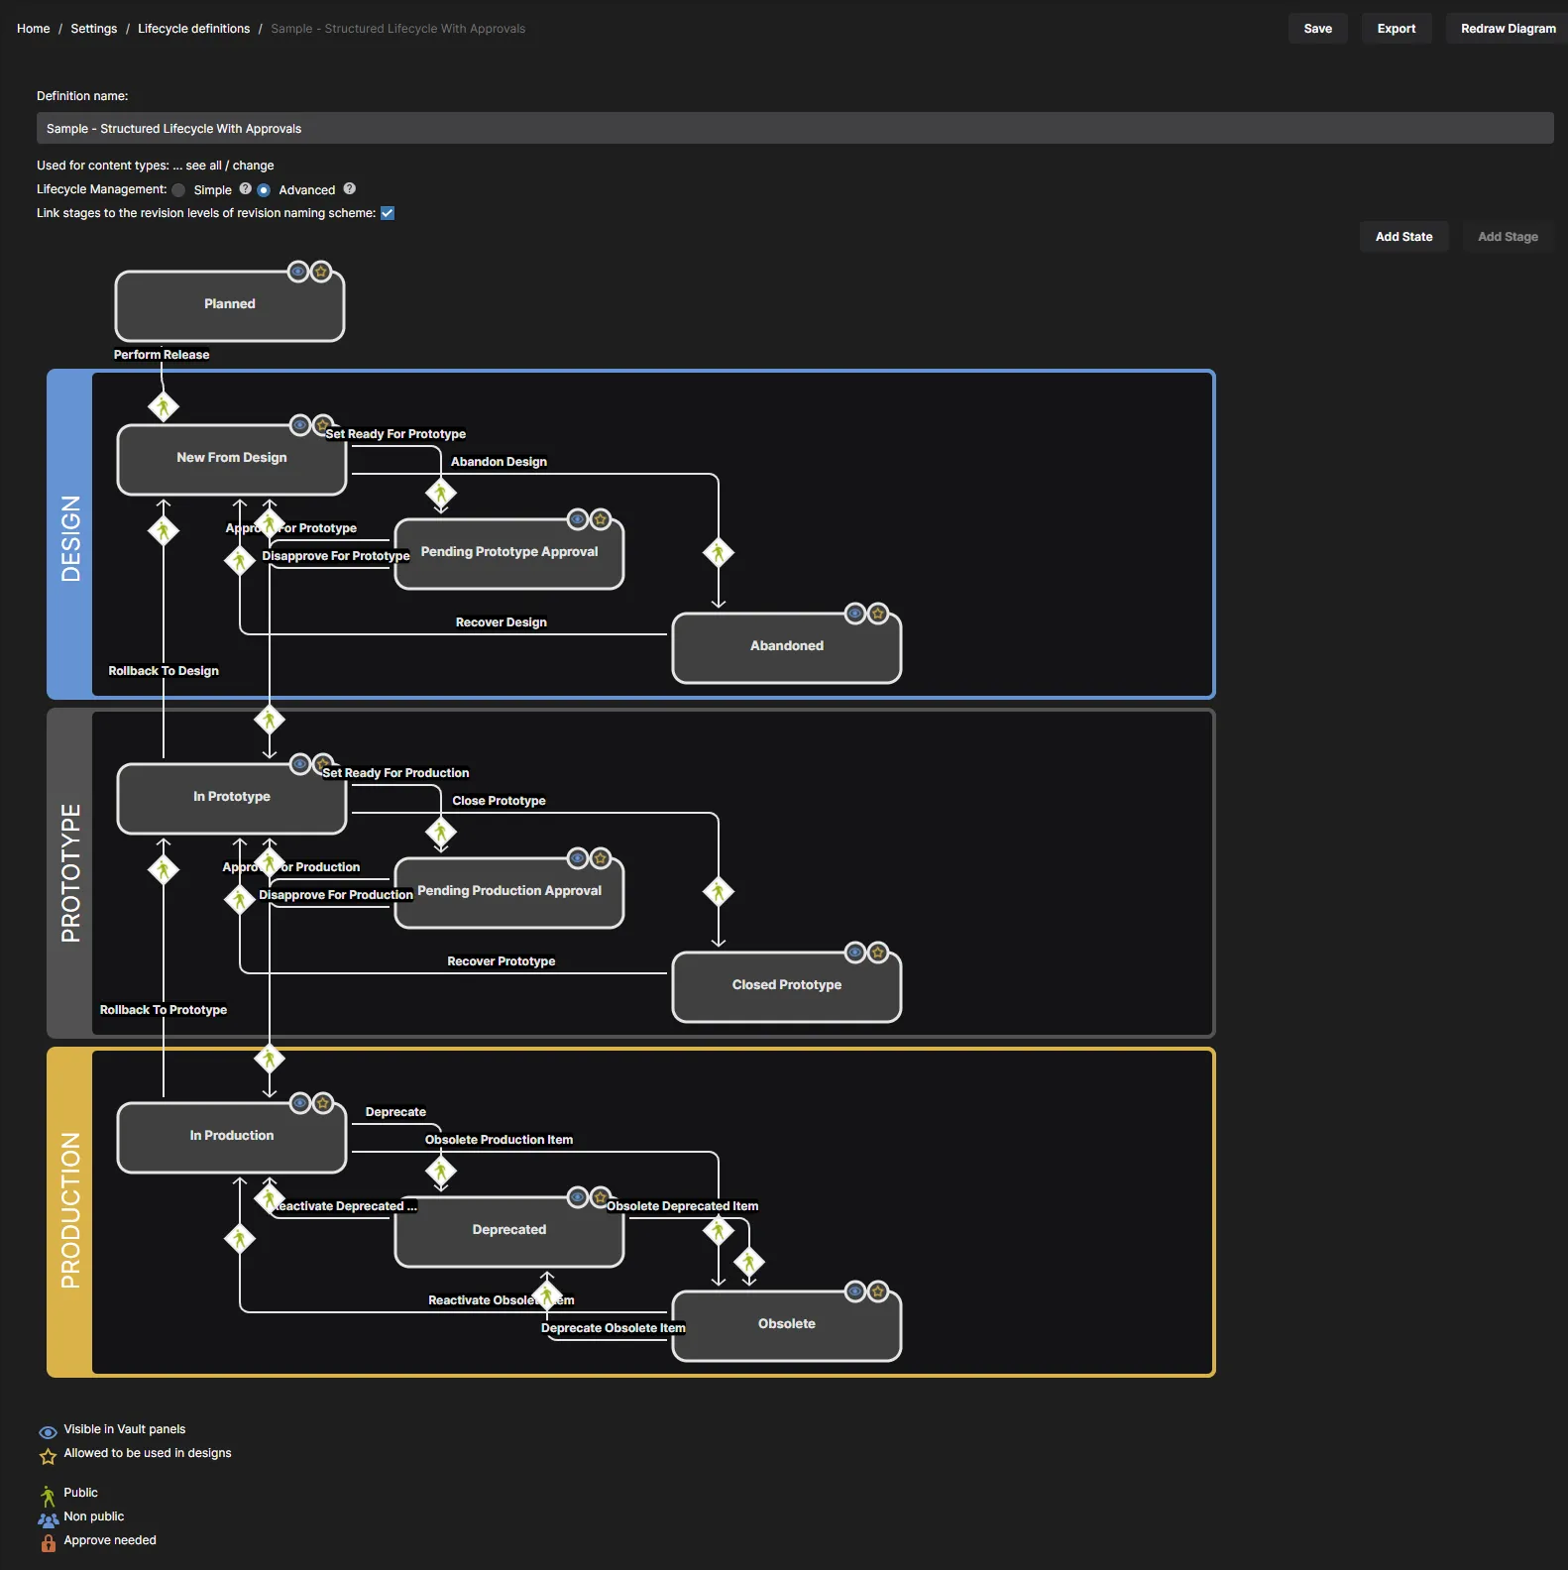Image resolution: width=1568 pixels, height=1570 pixels.
Task: Click Set Ready For Production transition diamond
Action: coord(441,832)
